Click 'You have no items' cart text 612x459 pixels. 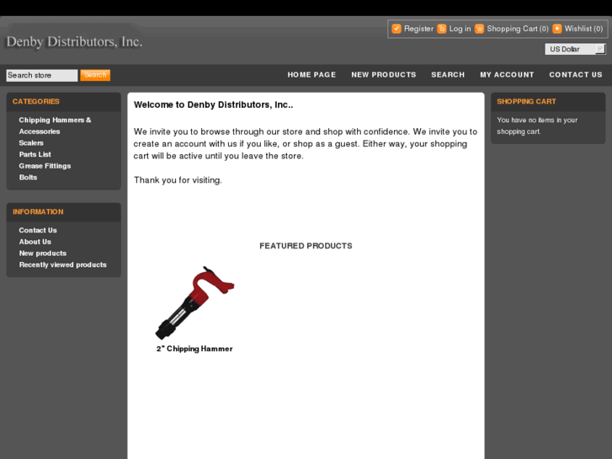(537, 125)
